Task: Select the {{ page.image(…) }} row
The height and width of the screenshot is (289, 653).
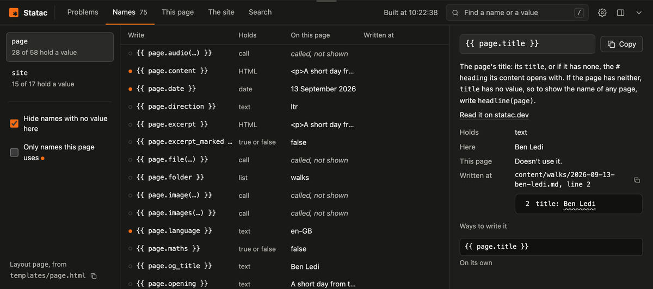Action: pyautogui.click(x=284, y=195)
